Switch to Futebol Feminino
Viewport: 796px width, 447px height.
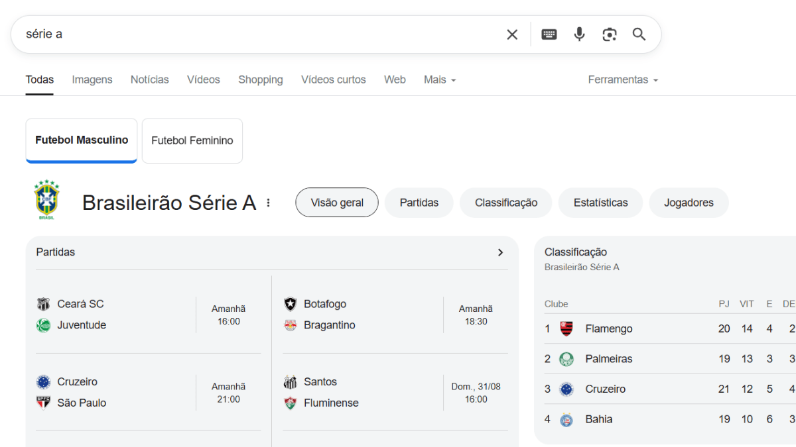coord(192,140)
